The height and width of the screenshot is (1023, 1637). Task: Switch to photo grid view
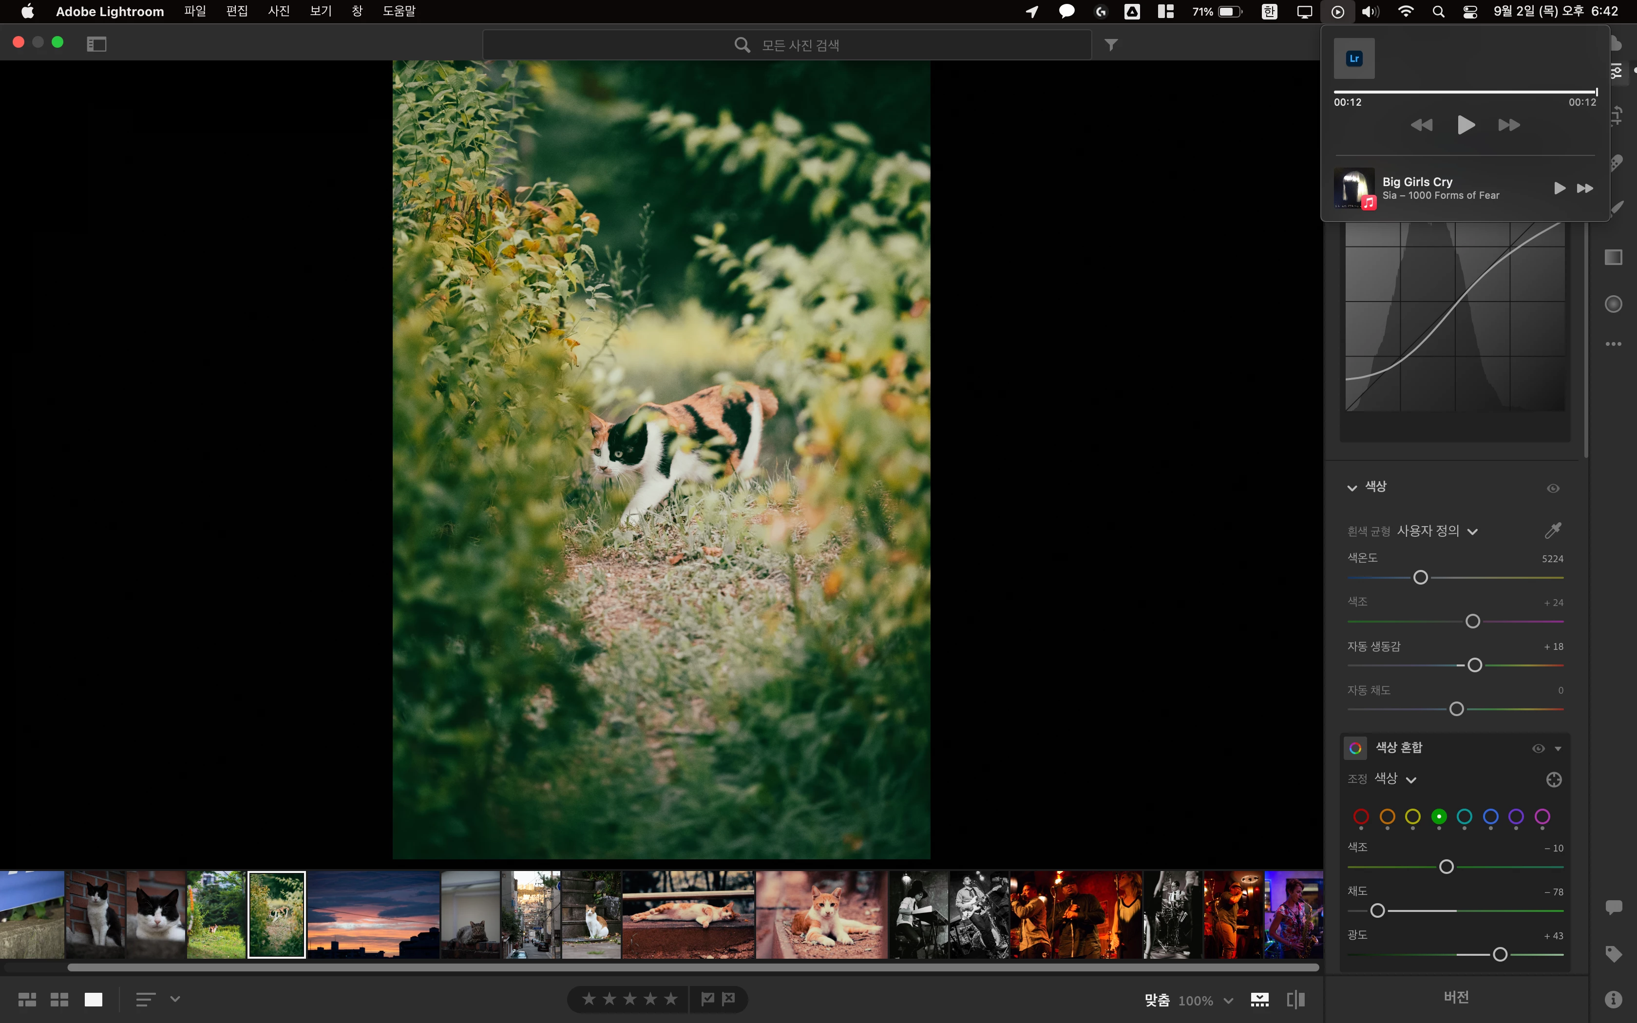[27, 999]
